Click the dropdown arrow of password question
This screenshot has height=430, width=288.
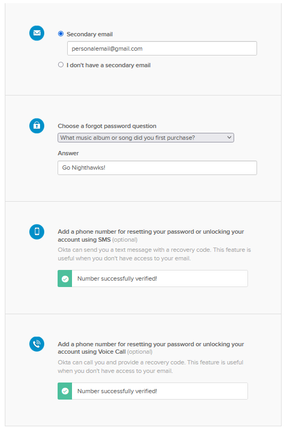coord(229,138)
